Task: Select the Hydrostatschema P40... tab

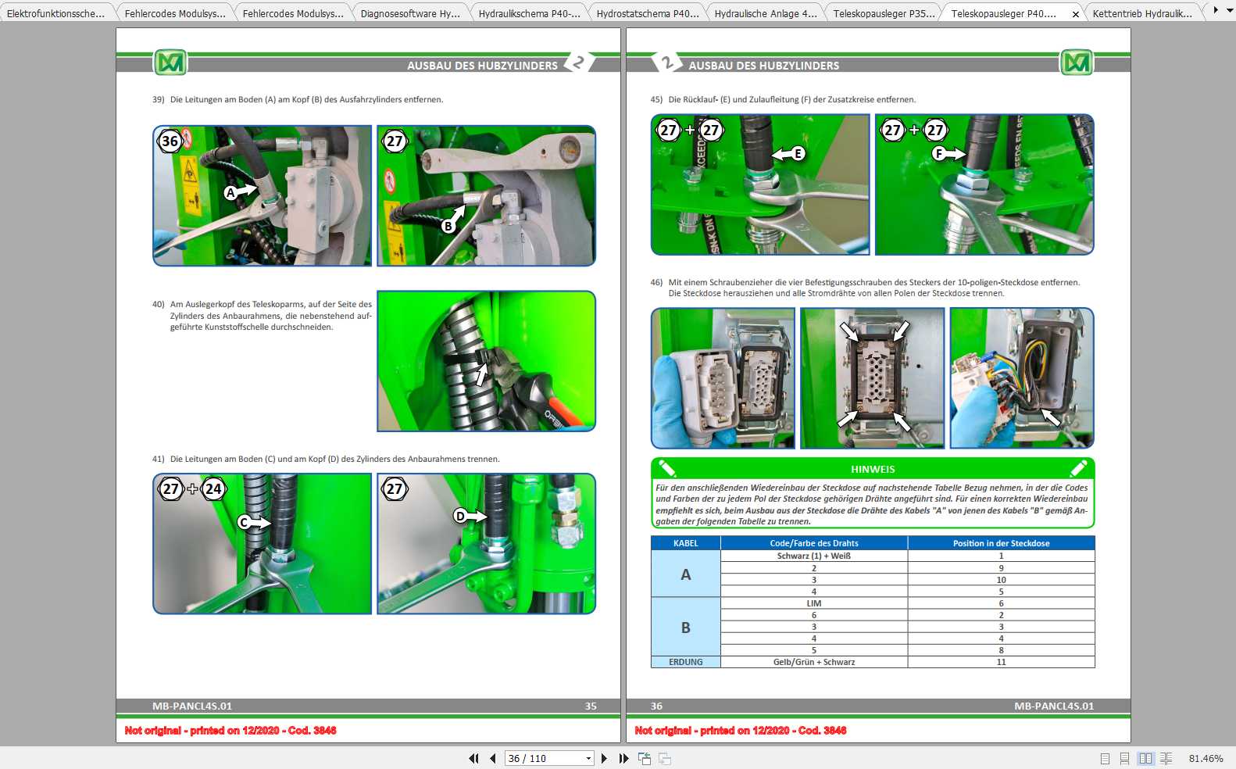Action: 647,13
